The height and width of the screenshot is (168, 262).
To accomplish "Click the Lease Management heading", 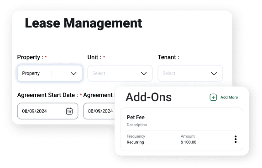I will pyautogui.click(x=84, y=23).
